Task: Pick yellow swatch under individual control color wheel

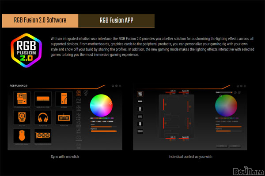Action: tap(225, 118)
